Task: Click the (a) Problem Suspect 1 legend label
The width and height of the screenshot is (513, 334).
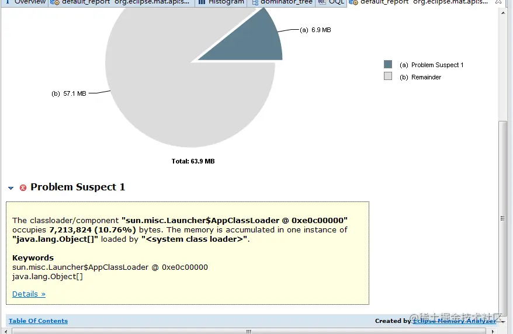Action: click(x=432, y=65)
